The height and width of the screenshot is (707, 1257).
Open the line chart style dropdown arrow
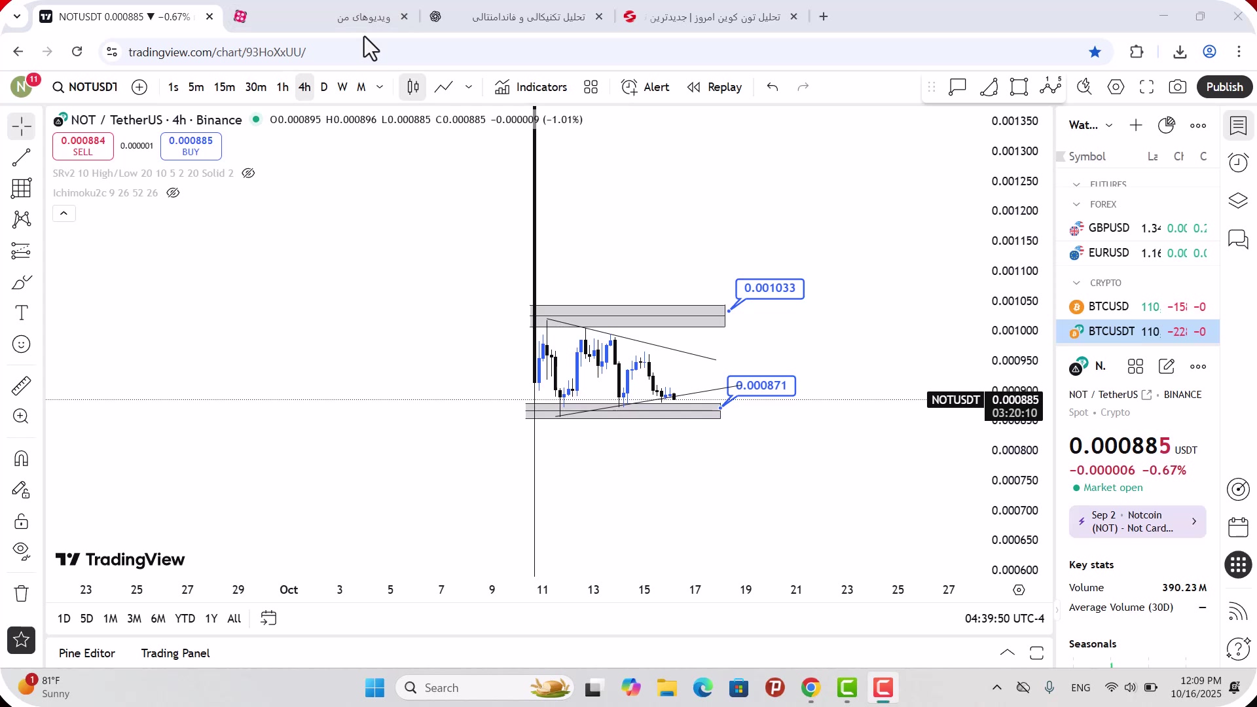click(x=469, y=87)
